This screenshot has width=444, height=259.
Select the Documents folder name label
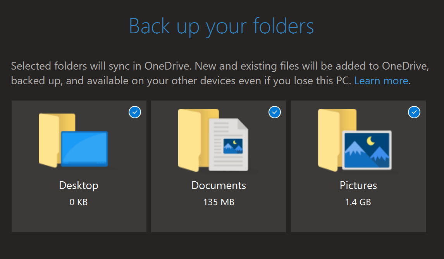(219, 186)
